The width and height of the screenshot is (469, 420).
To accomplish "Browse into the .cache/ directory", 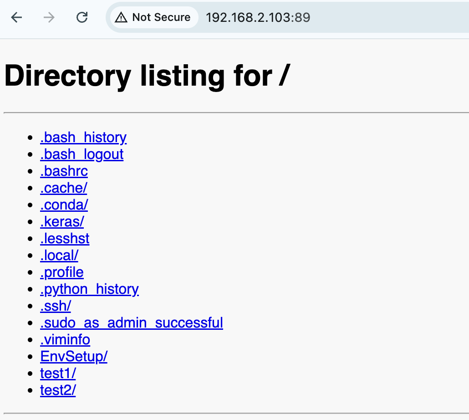I will click(x=64, y=188).
